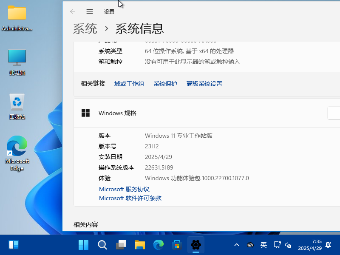Open the 域或工作组 link
The image size is (340, 255).
point(129,84)
